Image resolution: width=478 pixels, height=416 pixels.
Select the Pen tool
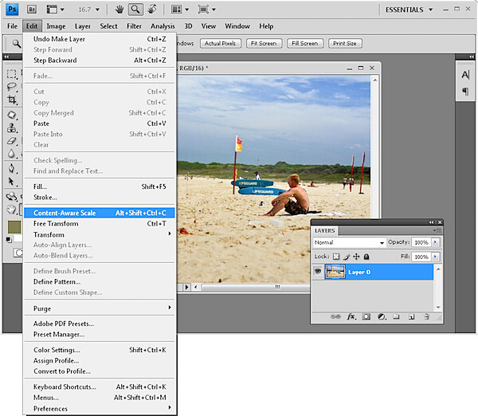coord(12,168)
